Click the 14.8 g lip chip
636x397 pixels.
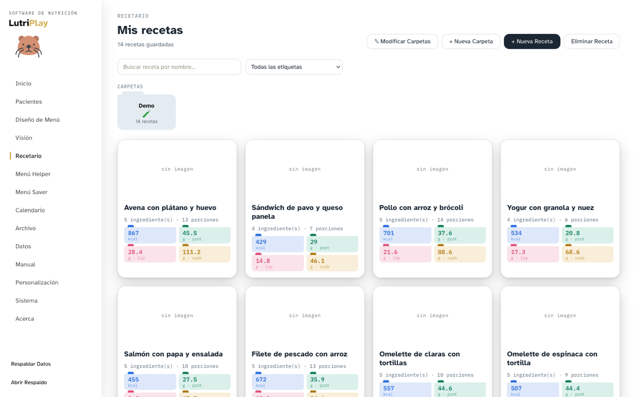coord(278,263)
